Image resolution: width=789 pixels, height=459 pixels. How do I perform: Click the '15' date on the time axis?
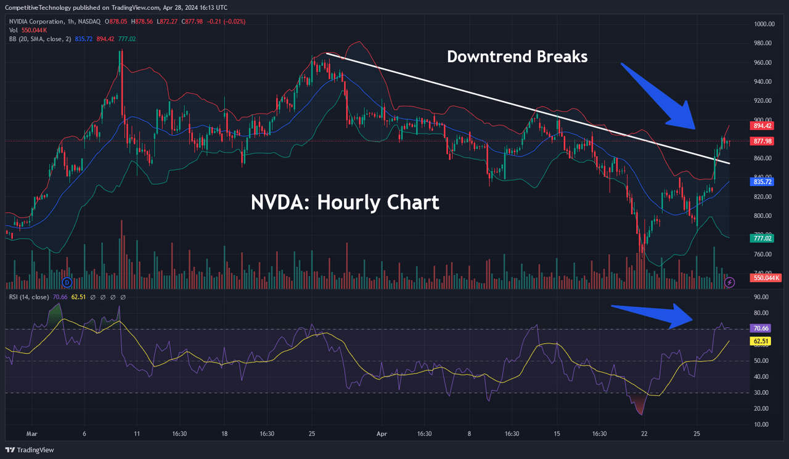pos(557,434)
